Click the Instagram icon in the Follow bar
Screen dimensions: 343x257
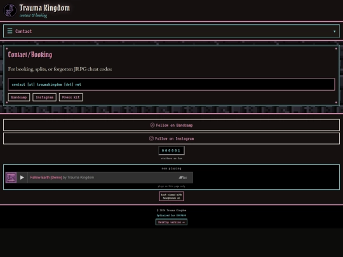click(x=151, y=138)
